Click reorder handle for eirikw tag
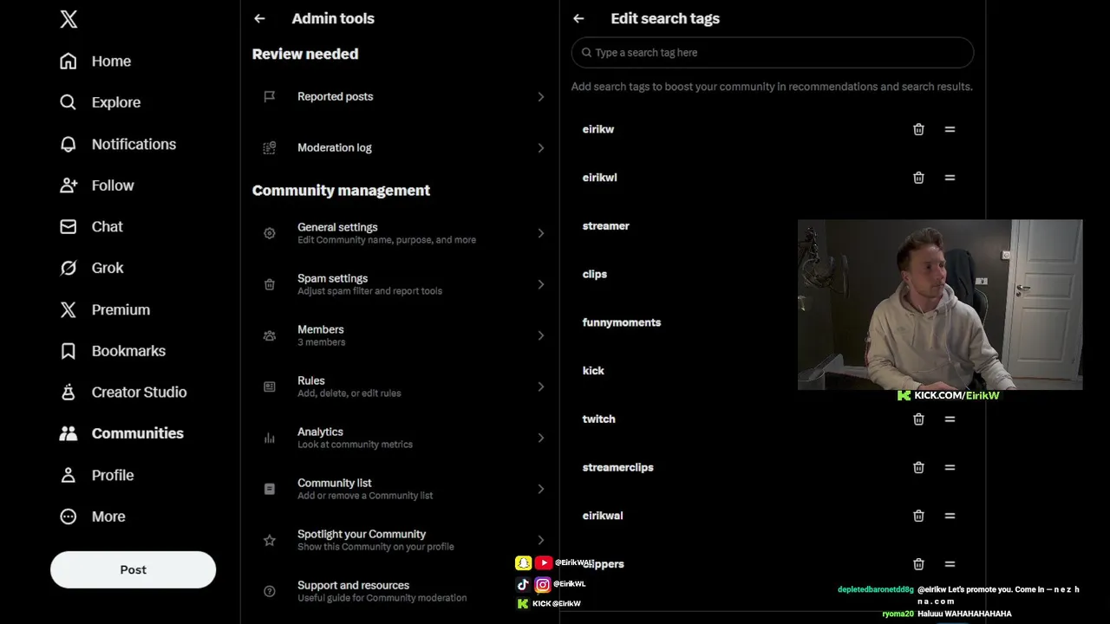This screenshot has width=1110, height=624. [950, 129]
